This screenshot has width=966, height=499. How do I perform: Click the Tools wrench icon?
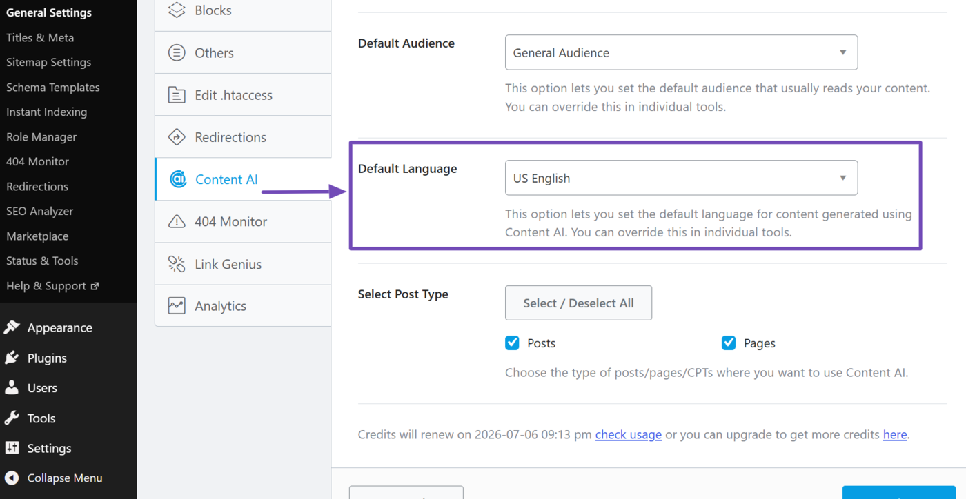coord(12,418)
